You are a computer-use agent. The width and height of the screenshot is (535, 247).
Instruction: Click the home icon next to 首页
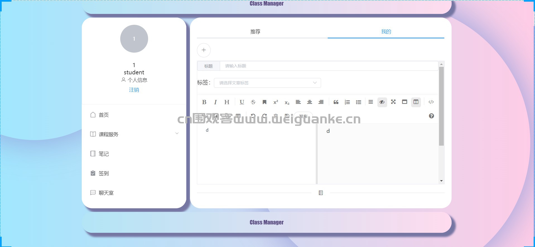[93, 115]
